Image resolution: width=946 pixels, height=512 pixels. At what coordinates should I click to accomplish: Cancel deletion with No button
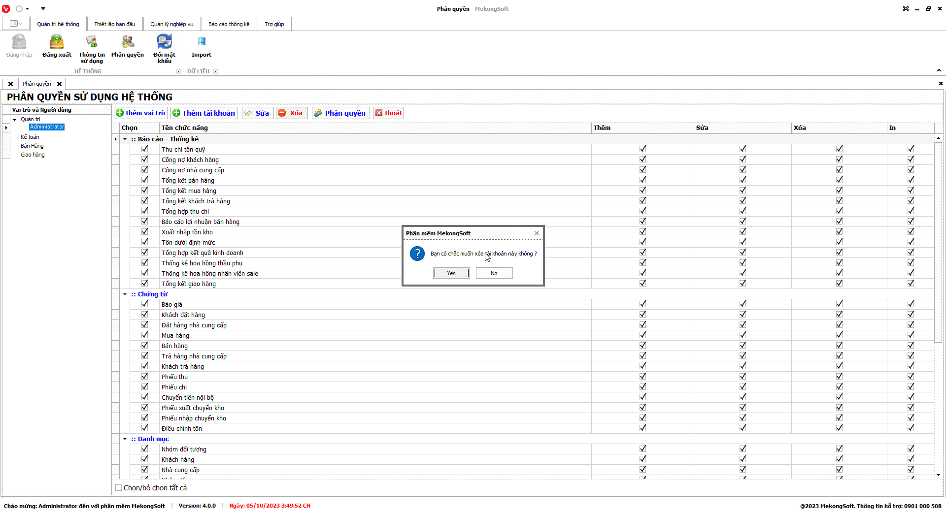(494, 273)
